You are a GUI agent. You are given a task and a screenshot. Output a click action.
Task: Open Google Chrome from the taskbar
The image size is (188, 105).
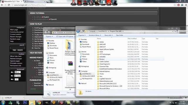pyautogui.click(x=39, y=102)
